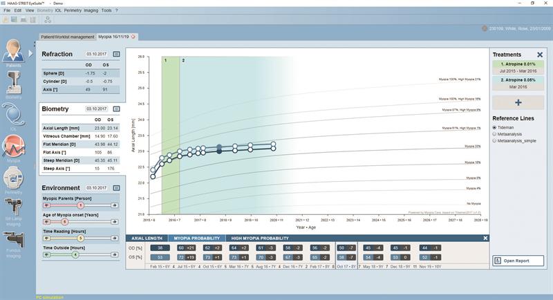Open the Refraction panel detail icon
Image resolution: width=553 pixels, height=300 pixels.
(x=116, y=54)
